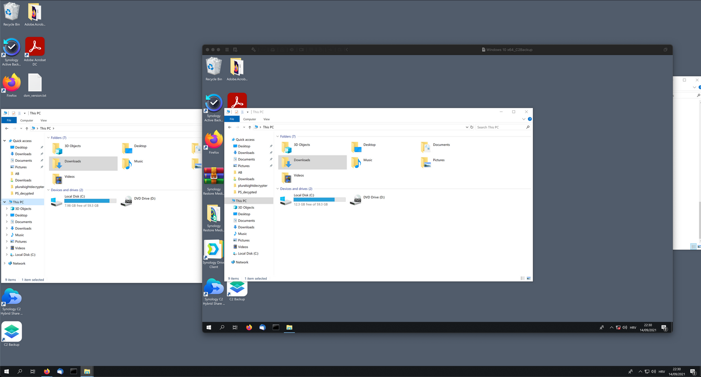This screenshot has height=377, width=701.
Task: Open the address bar dropdown in the VM explorer
Action: click(x=467, y=127)
